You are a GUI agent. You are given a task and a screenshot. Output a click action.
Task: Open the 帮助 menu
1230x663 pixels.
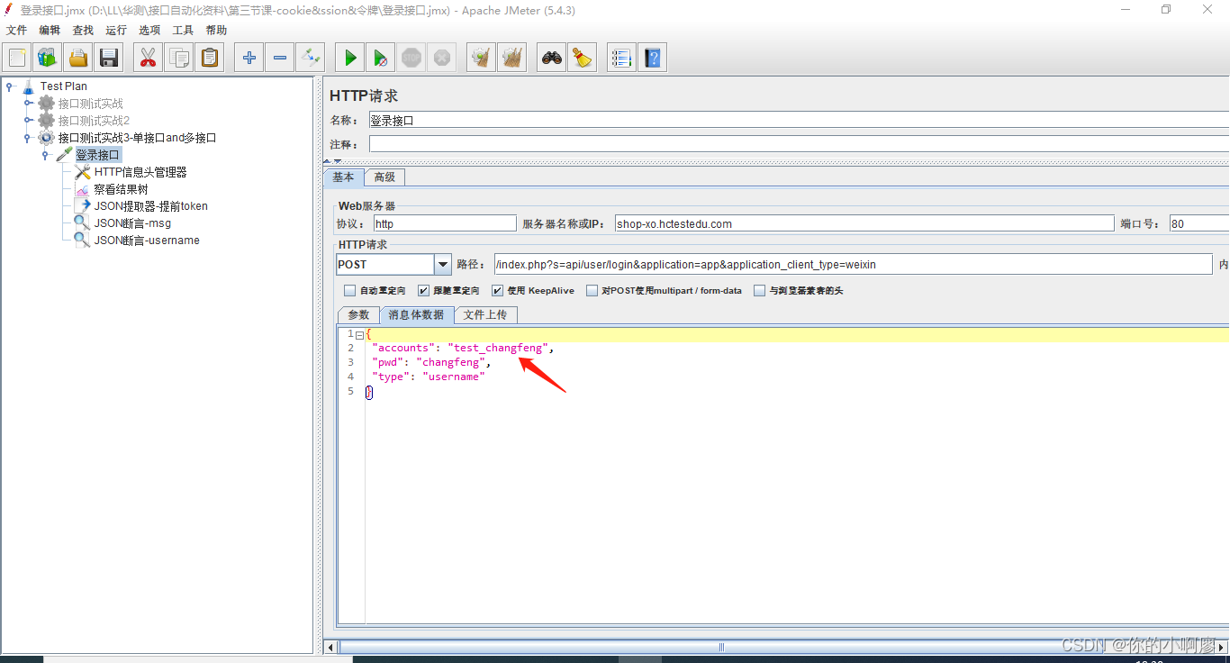coord(216,30)
